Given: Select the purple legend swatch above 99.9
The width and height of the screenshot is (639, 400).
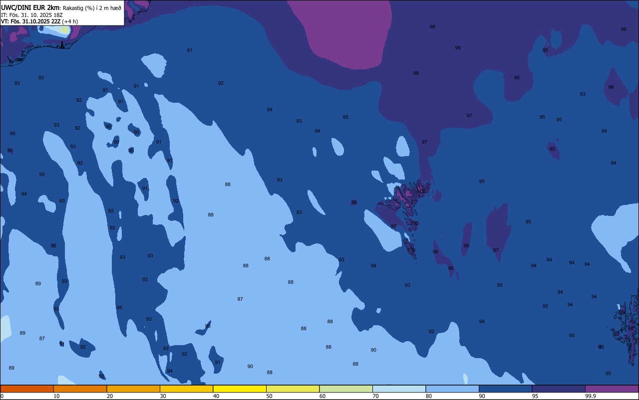Looking at the screenshot, I should [x=612, y=389].
